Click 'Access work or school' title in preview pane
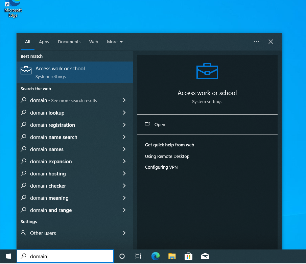Screen dimensions: 306x264 tap(207, 93)
